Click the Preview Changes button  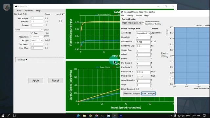click(132, 93)
